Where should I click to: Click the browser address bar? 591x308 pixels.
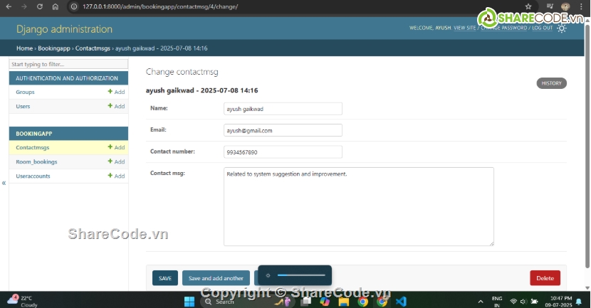[x=294, y=7]
